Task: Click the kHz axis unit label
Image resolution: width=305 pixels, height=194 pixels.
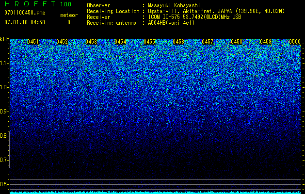Action: tap(4, 39)
